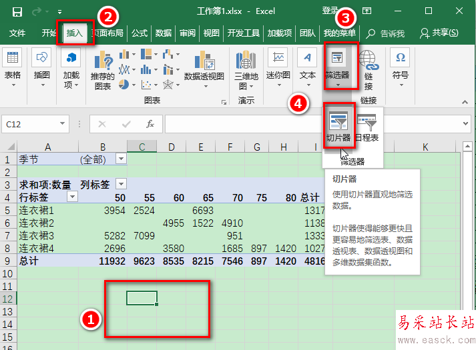This screenshot has width=476, height=350.
Task: Open Recommended Charts (推荐的图表)
Action: (x=103, y=70)
